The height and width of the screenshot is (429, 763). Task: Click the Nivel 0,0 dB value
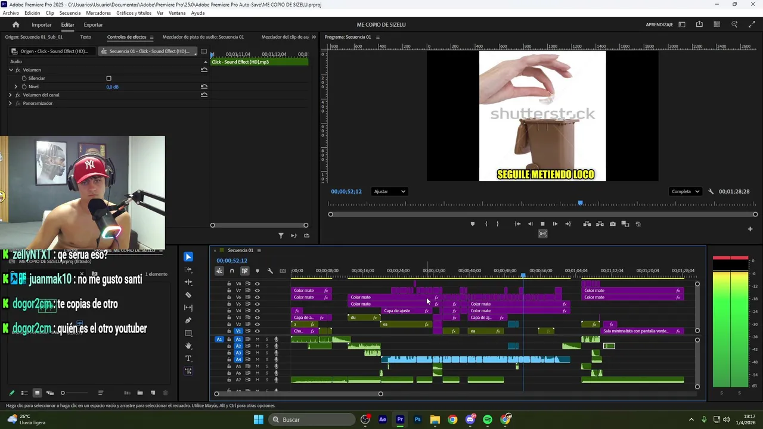pyautogui.click(x=112, y=87)
